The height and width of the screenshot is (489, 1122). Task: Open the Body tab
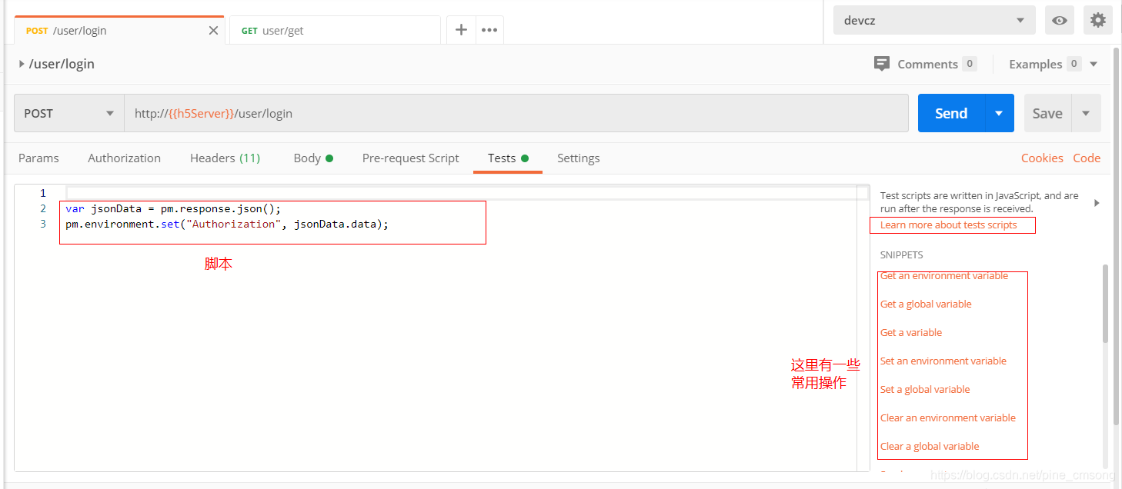tap(313, 158)
